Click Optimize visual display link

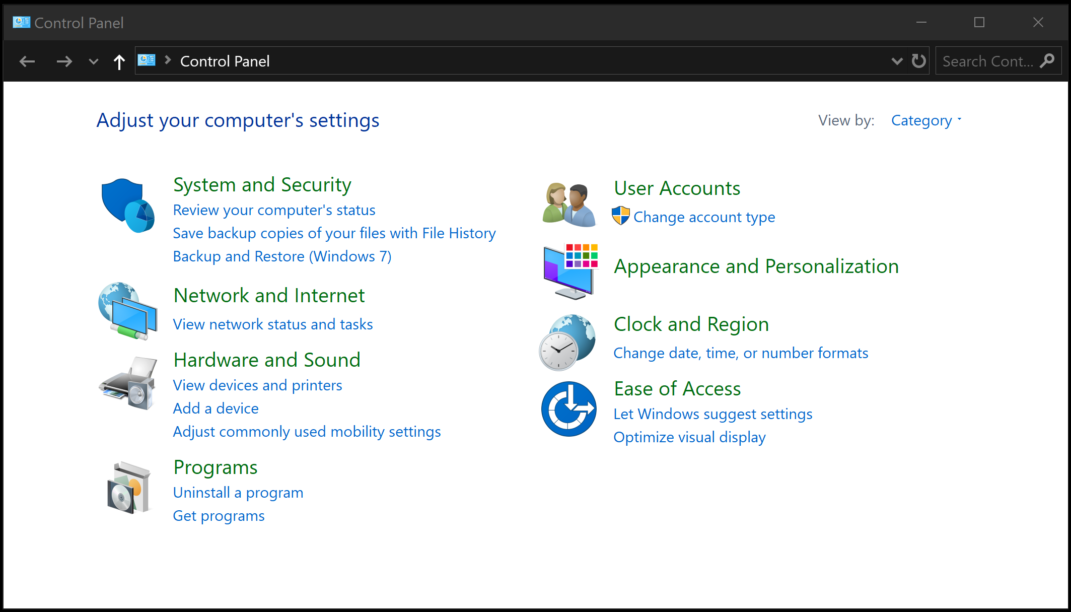(x=689, y=436)
